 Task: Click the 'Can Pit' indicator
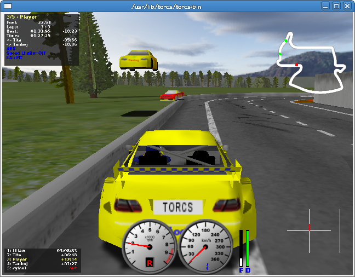point(14,57)
